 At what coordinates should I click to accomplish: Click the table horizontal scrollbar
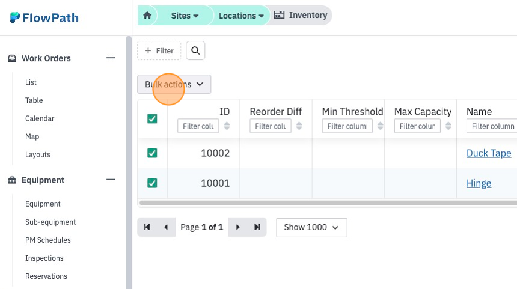click(328, 203)
